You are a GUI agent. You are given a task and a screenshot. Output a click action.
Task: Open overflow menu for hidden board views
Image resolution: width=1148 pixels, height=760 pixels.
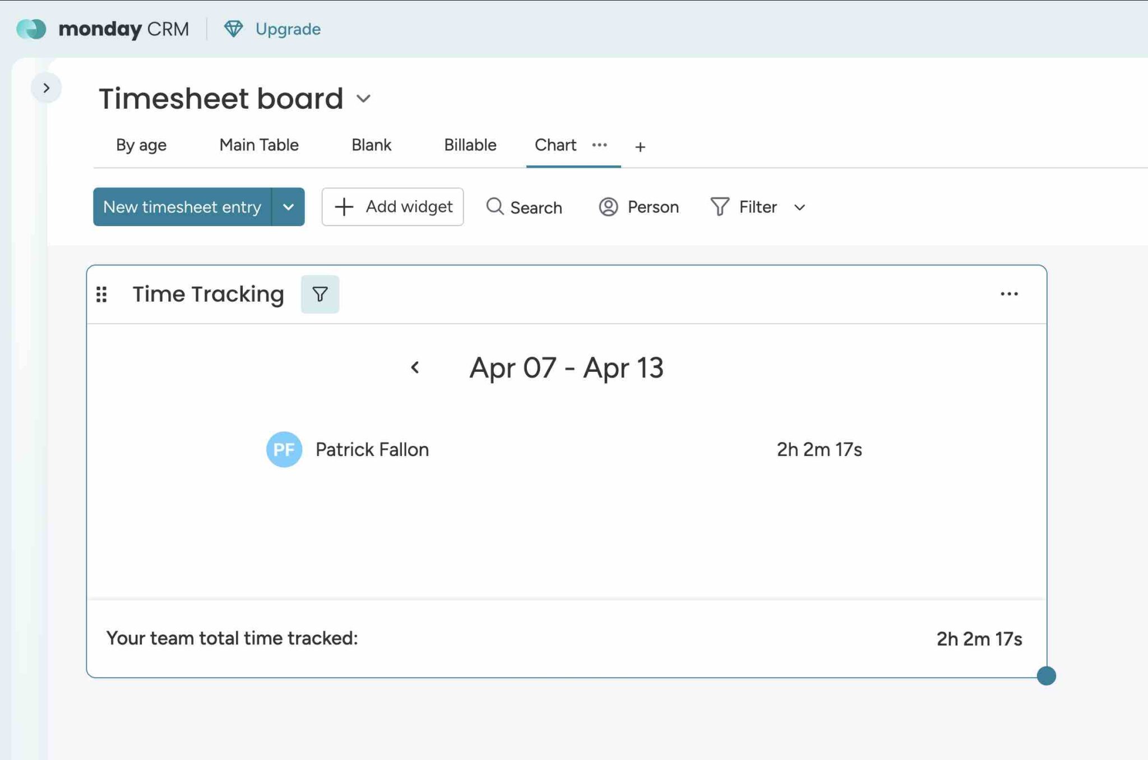point(600,145)
